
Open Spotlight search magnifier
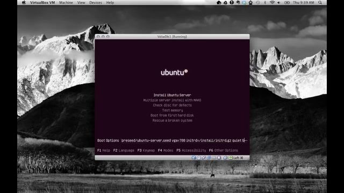(x=320, y=3)
